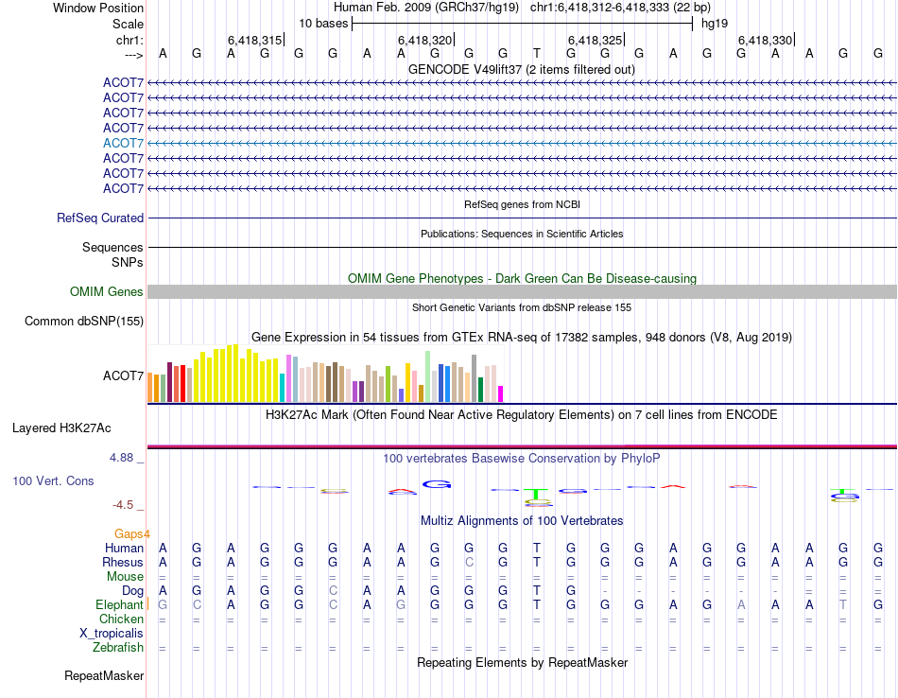Click the tallest yellow bar in GTEx chart
Viewport: 898px width, 698px height.
click(x=235, y=373)
